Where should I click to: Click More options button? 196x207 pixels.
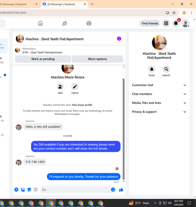[x=98, y=59]
